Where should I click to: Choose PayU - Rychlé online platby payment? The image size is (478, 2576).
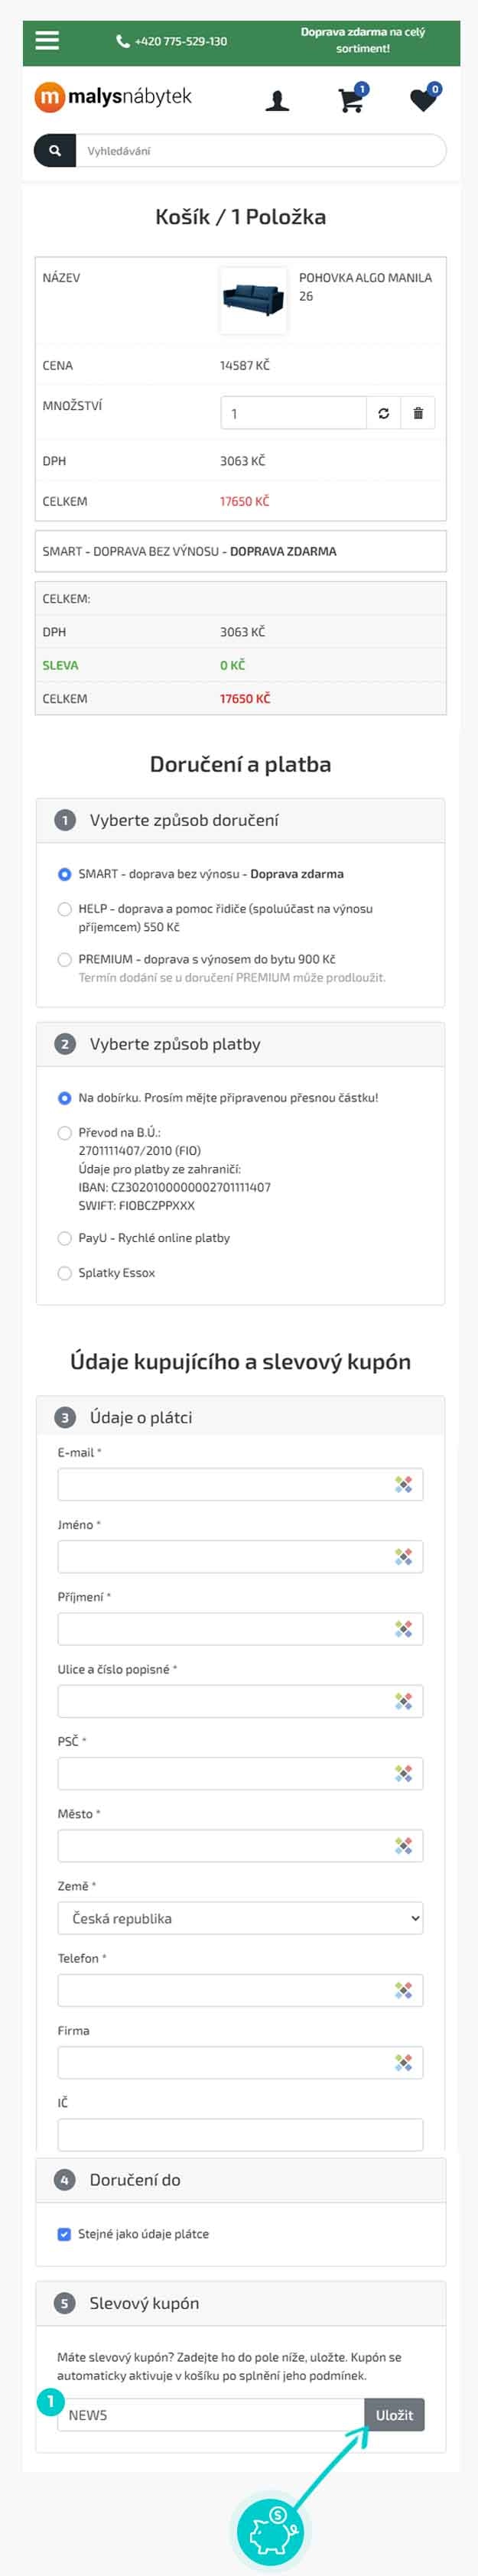click(64, 1237)
